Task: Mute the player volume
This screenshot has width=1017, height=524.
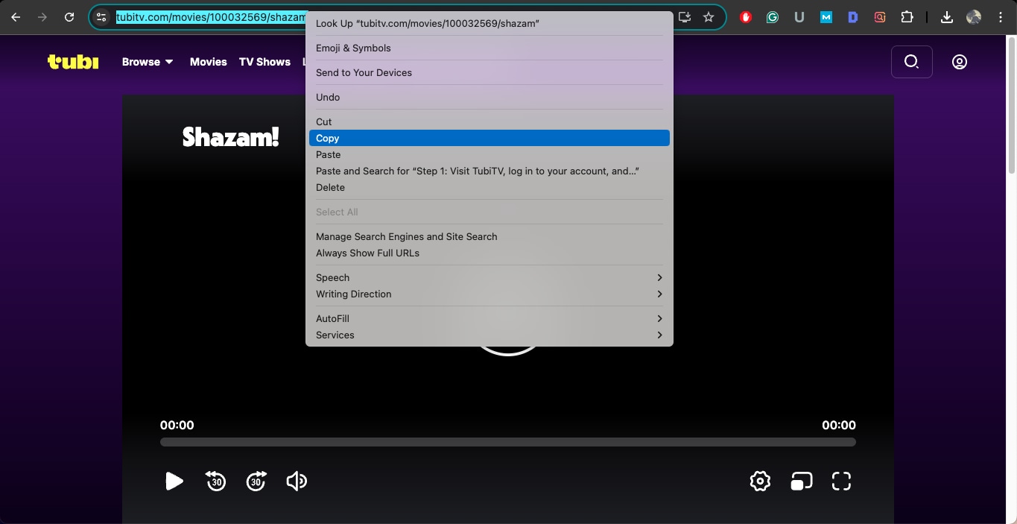Action: point(297,482)
